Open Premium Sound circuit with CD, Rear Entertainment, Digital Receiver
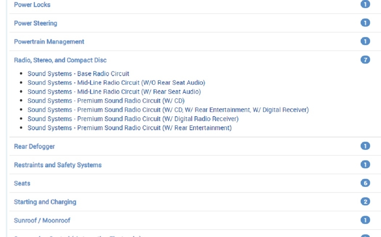Screen dimensions: 381x237 pyautogui.click(x=168, y=110)
